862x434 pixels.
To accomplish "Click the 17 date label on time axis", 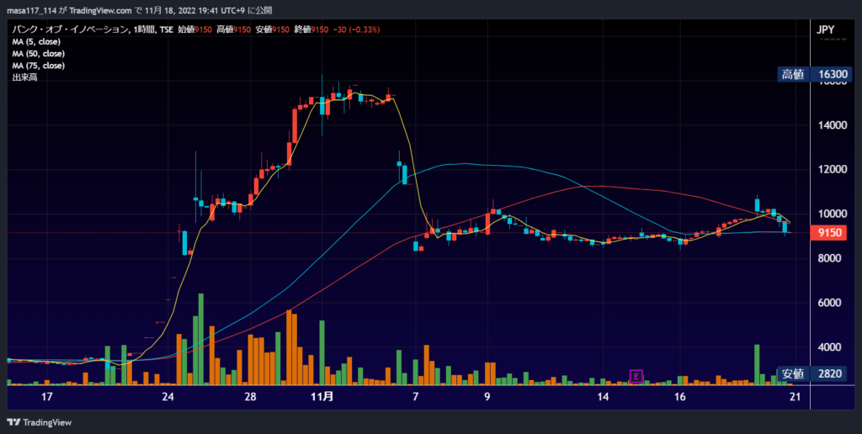I will click(x=47, y=397).
